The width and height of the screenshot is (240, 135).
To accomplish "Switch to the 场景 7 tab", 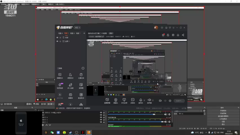I will (x=78, y=33).
